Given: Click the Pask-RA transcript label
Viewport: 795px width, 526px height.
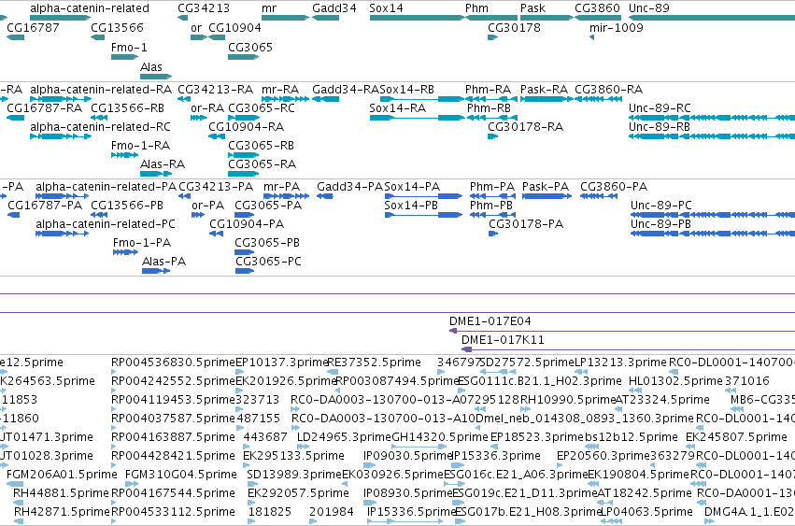Looking at the screenshot, I should point(544,90).
